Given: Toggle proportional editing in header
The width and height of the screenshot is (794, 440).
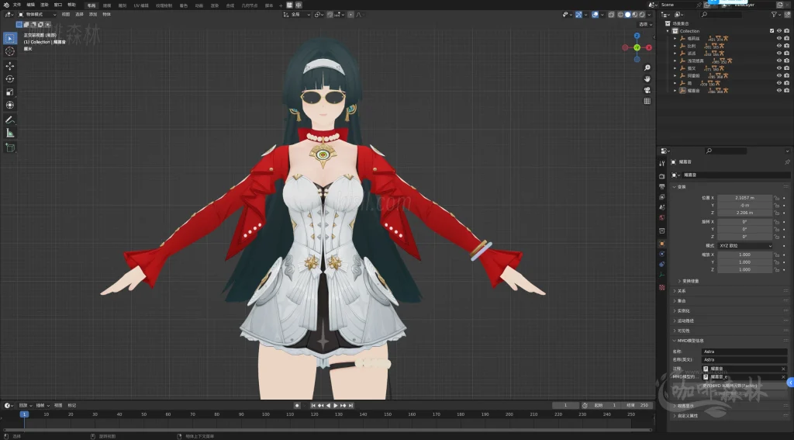Looking at the screenshot, I should [x=350, y=15].
